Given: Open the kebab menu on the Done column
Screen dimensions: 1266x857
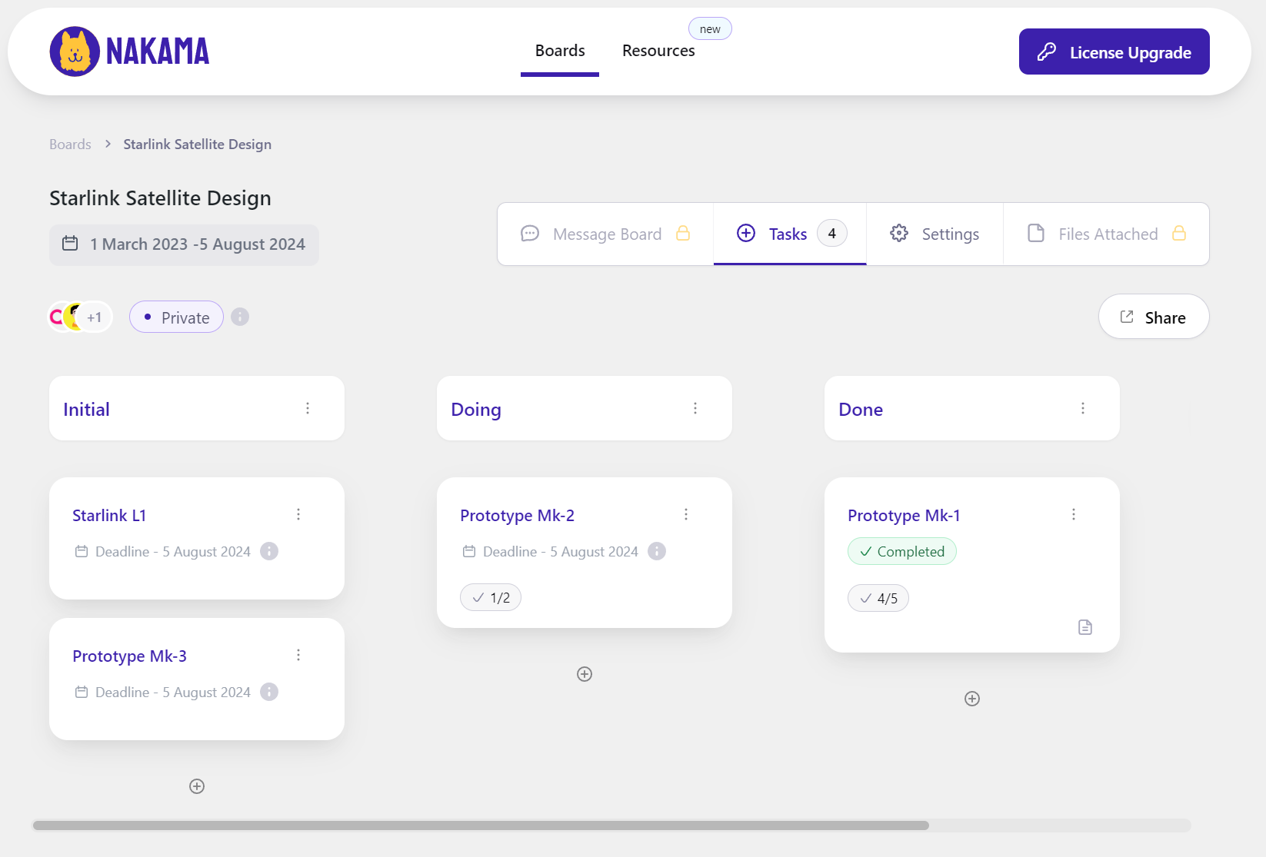Looking at the screenshot, I should 1083,408.
